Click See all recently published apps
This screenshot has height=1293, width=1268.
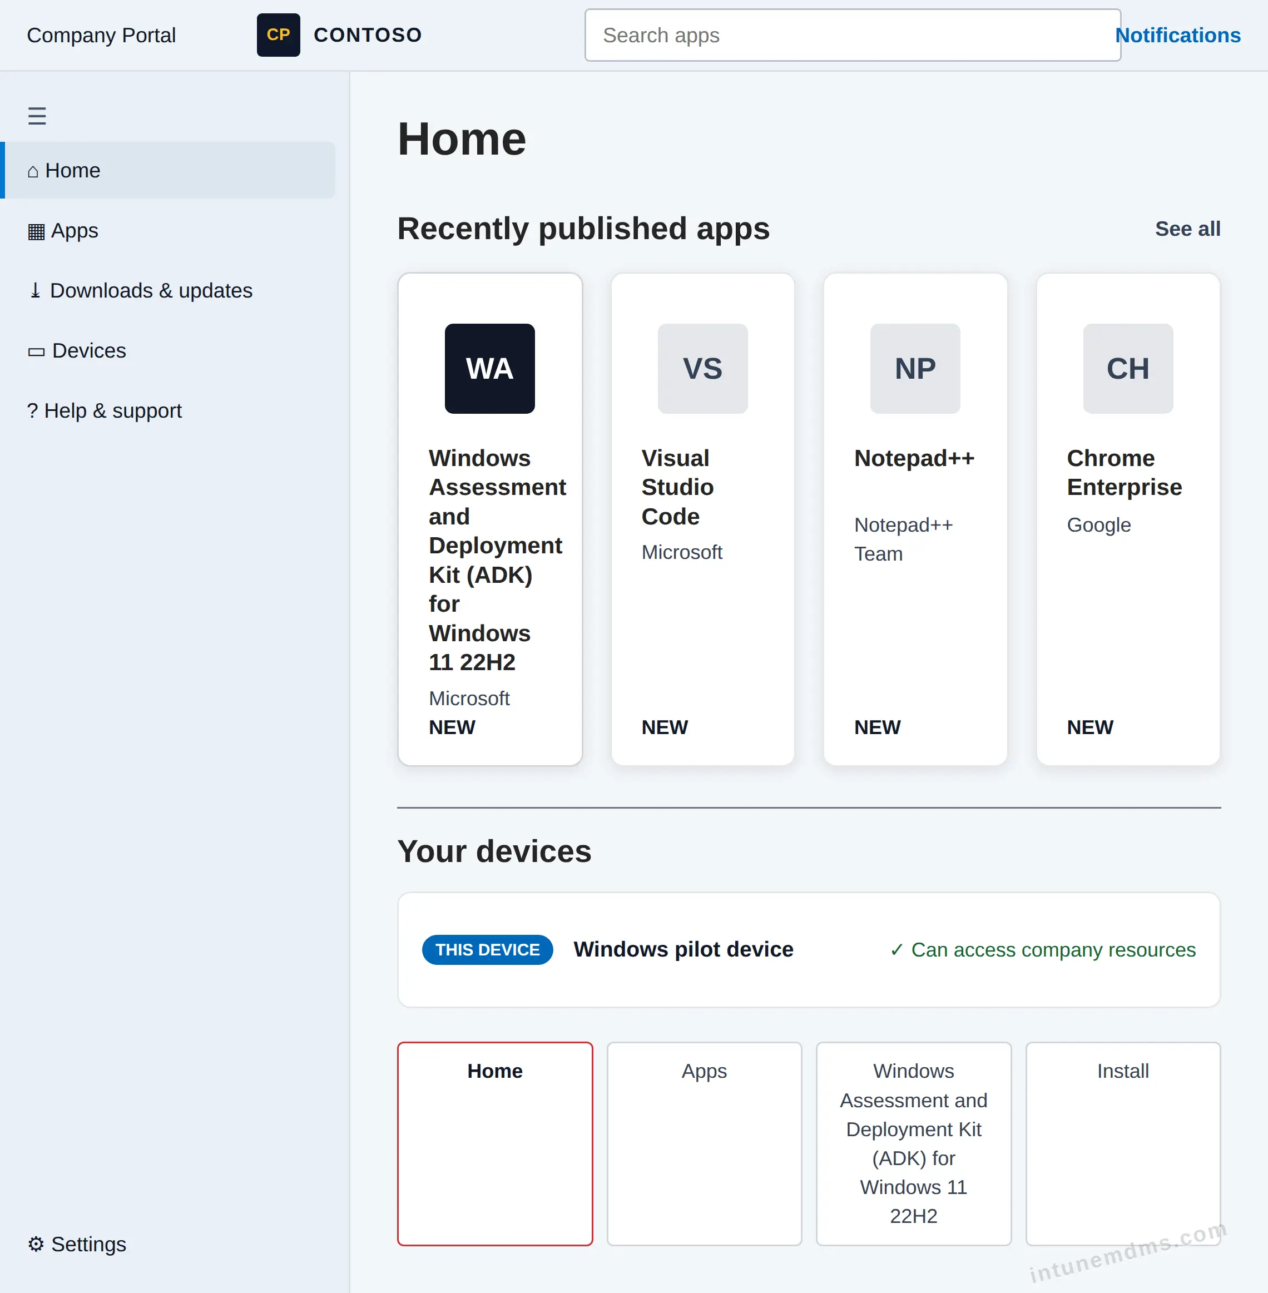click(x=1187, y=229)
